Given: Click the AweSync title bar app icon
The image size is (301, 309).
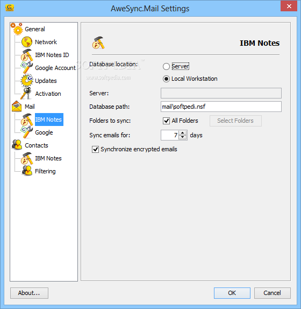Looking at the screenshot, I should 10,8.
